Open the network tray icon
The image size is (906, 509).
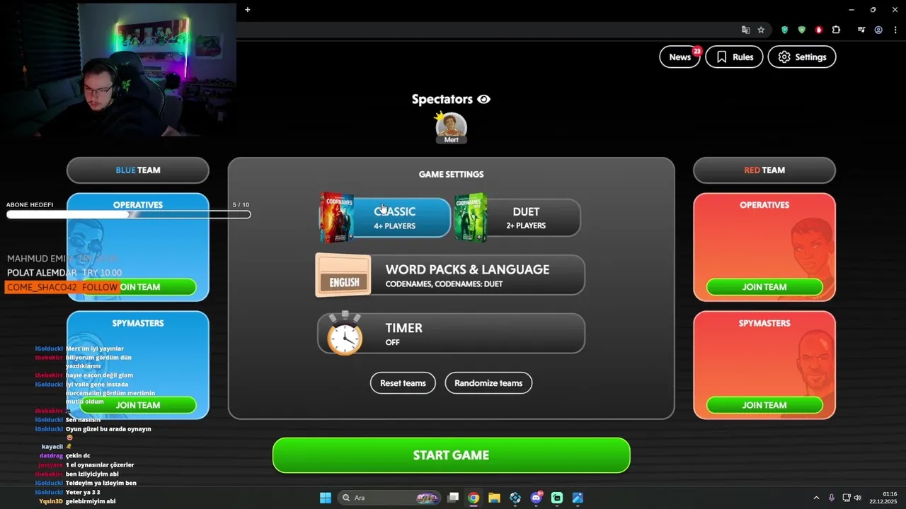[x=846, y=498]
